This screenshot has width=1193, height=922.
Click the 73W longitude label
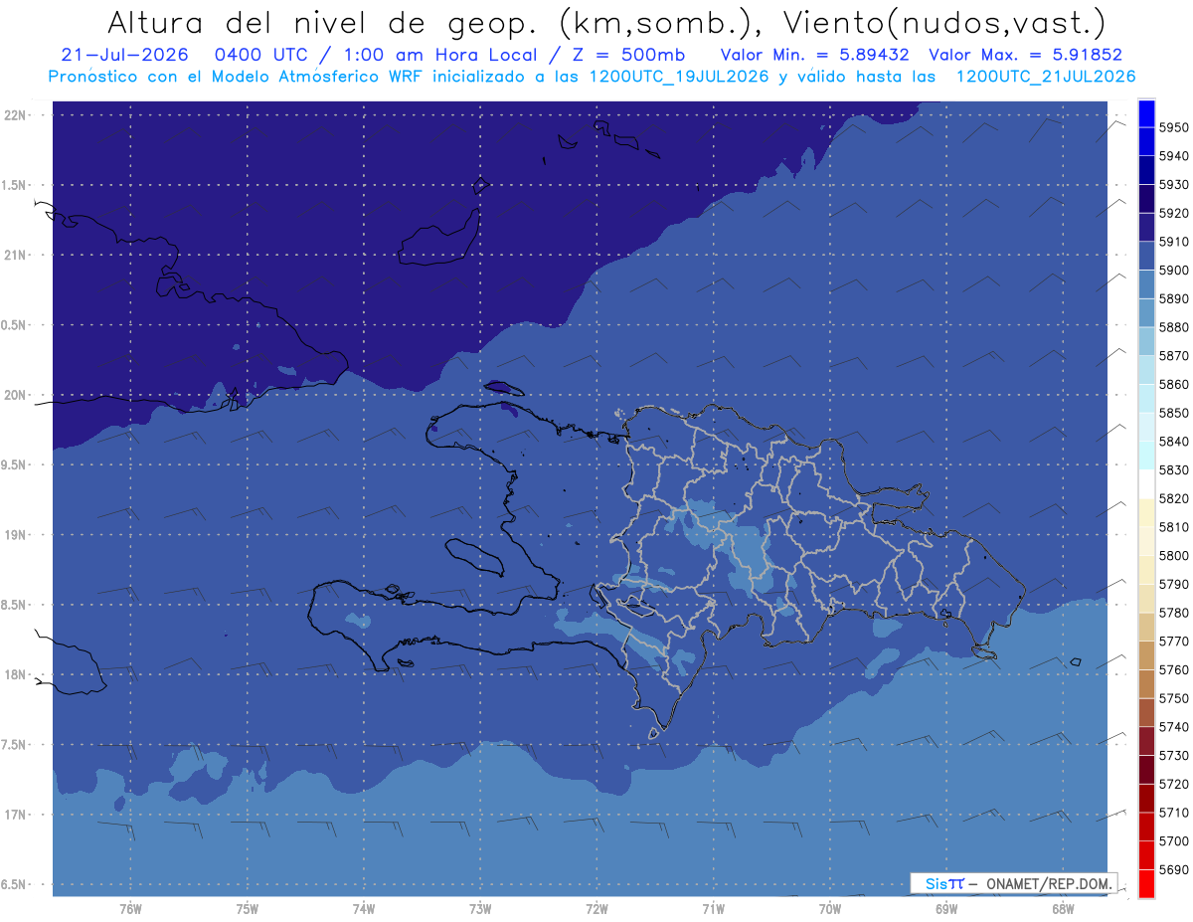480,909
